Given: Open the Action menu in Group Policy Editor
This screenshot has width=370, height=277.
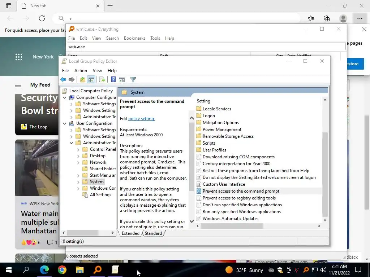Looking at the screenshot, I should [x=81, y=71].
